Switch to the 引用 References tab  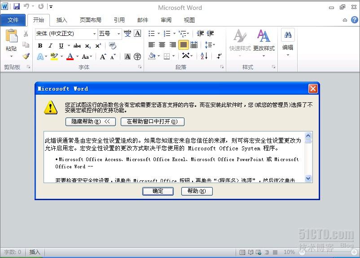(119, 20)
